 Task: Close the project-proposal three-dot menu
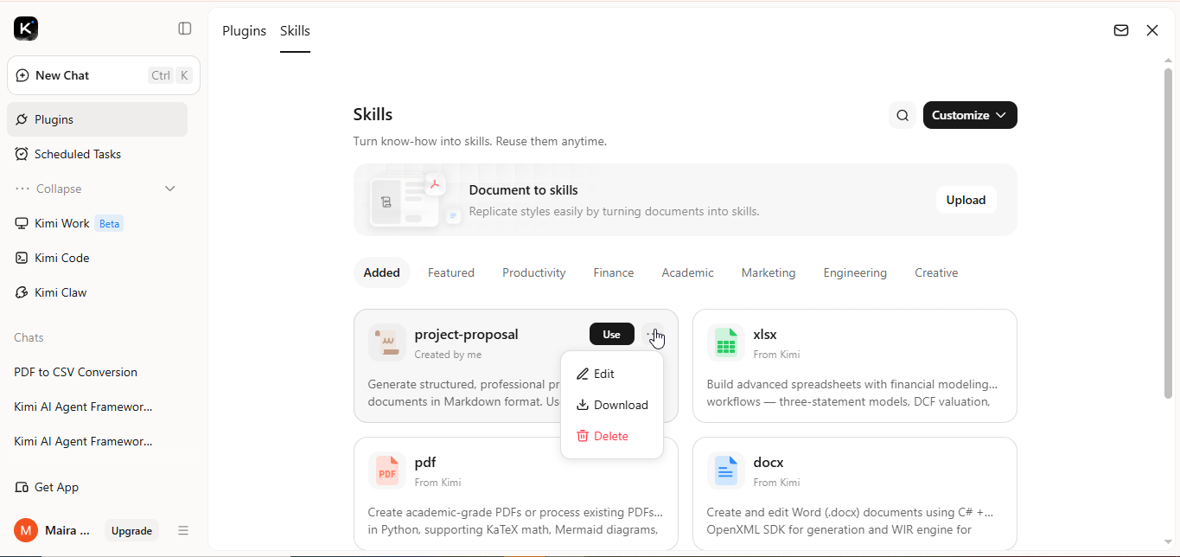653,334
